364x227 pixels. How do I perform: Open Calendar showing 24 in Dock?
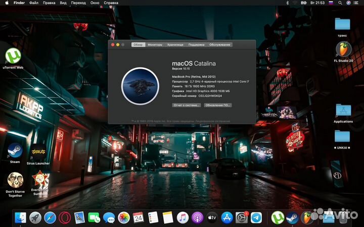coord(139,218)
